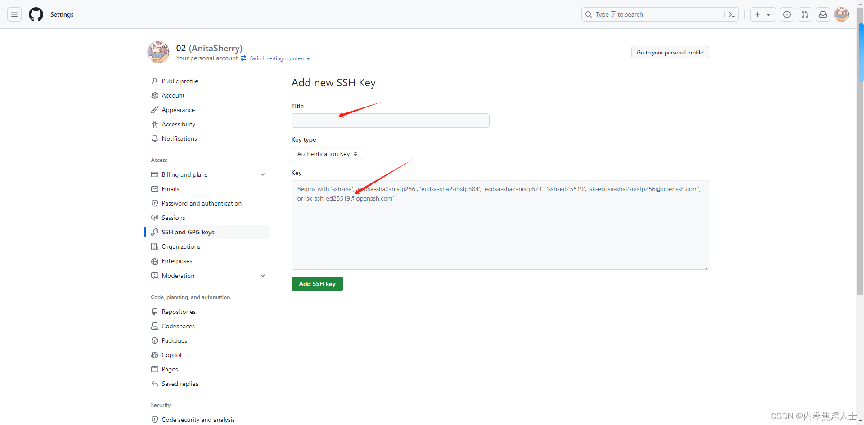Click the Settings header title
864x425 pixels.
click(x=62, y=14)
